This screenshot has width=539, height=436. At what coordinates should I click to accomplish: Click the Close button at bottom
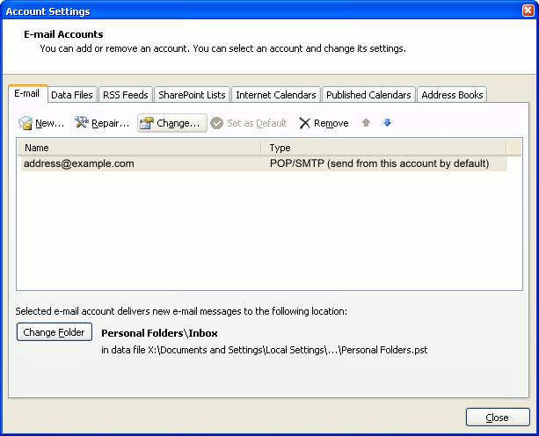pyautogui.click(x=498, y=418)
